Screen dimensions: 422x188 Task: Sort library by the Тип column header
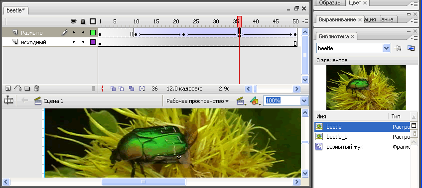pyautogui.click(x=399, y=116)
